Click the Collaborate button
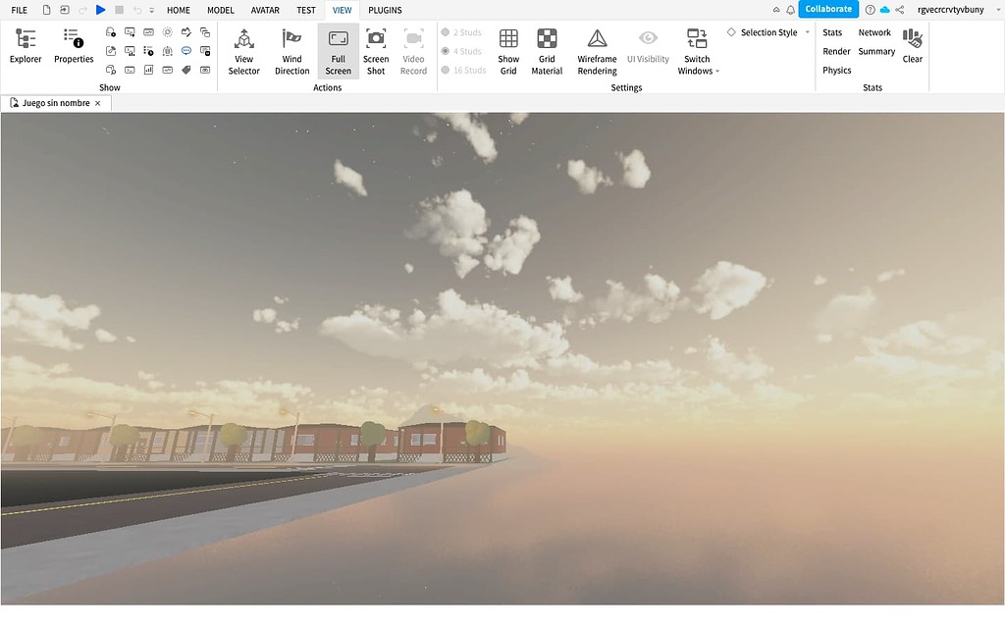Screen dimensions: 1005x628 pyautogui.click(x=827, y=8)
